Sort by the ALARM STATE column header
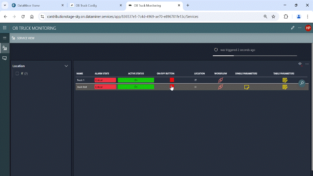 point(102,73)
